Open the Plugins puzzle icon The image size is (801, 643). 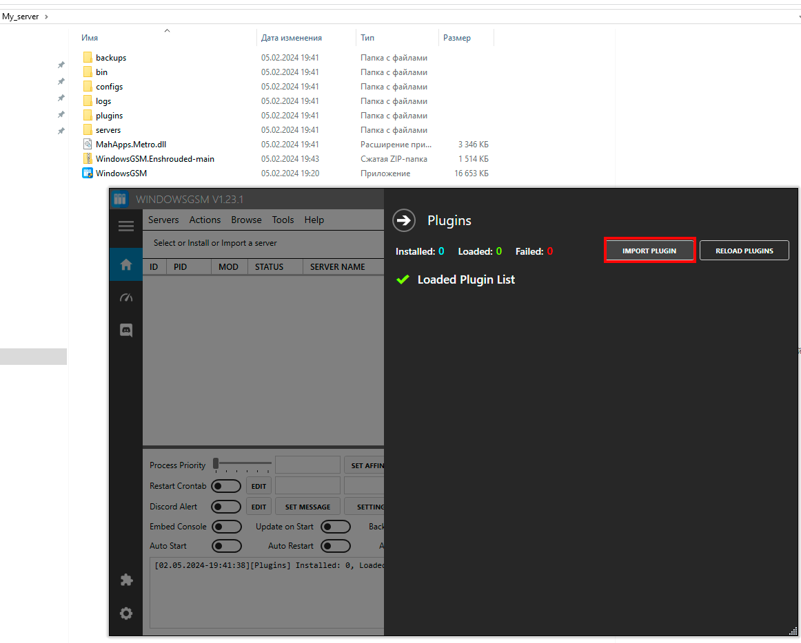[126, 580]
